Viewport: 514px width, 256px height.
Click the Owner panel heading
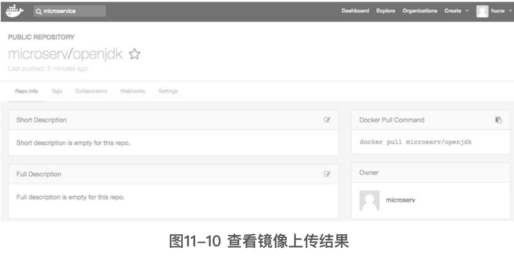(x=368, y=173)
